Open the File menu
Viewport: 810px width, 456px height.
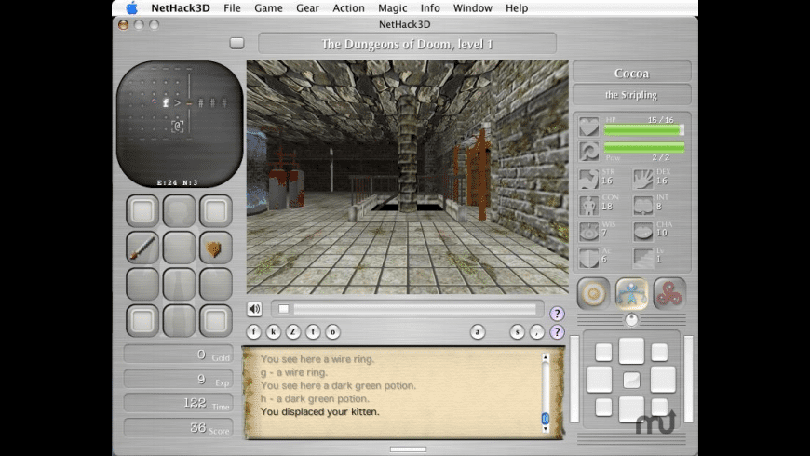(x=232, y=7)
